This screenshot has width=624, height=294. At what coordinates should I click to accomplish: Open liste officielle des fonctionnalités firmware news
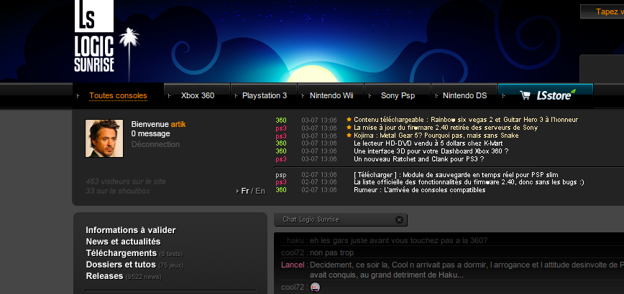tap(469, 182)
